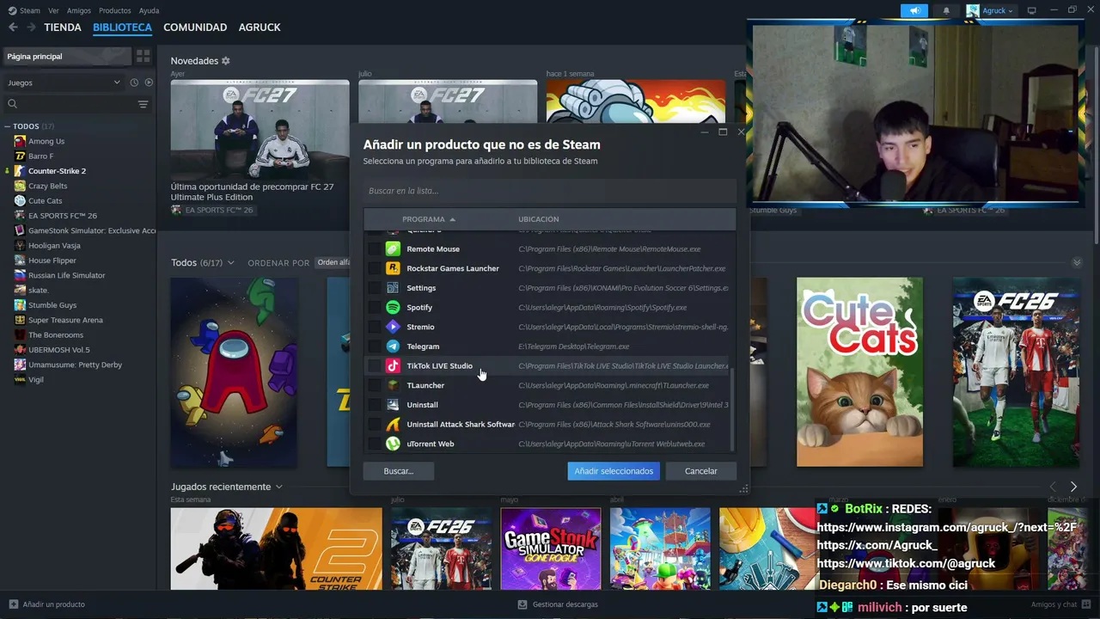Check the uTorrent Web checkbox
Viewport: 1100px width, 619px height.
(373, 444)
